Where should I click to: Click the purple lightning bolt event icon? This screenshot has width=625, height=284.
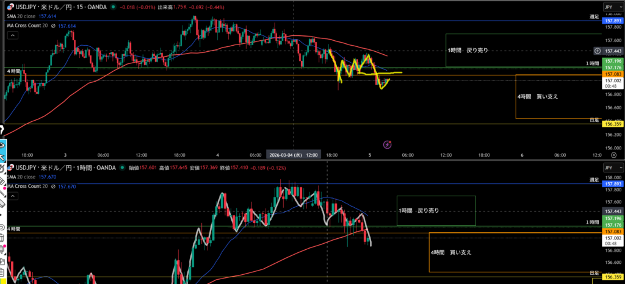pos(387,144)
